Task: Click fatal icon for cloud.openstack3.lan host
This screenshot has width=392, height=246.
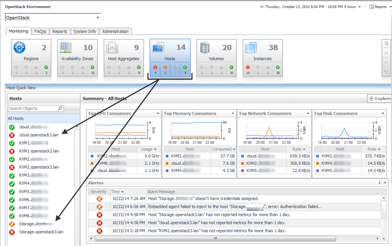Action: (12, 135)
